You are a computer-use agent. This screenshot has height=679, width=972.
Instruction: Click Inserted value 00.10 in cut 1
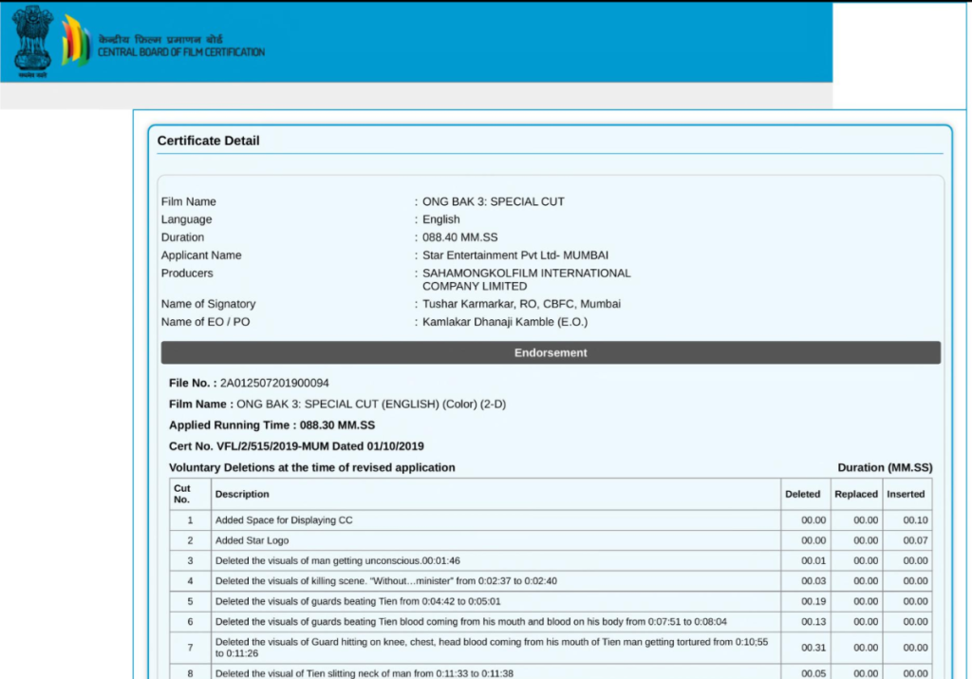coord(915,520)
